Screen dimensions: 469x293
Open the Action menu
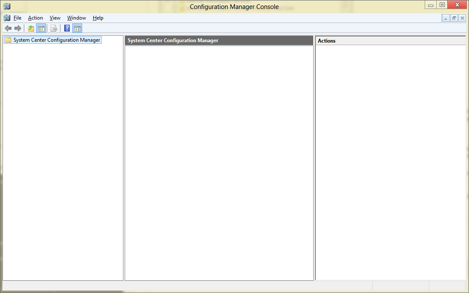pos(35,18)
